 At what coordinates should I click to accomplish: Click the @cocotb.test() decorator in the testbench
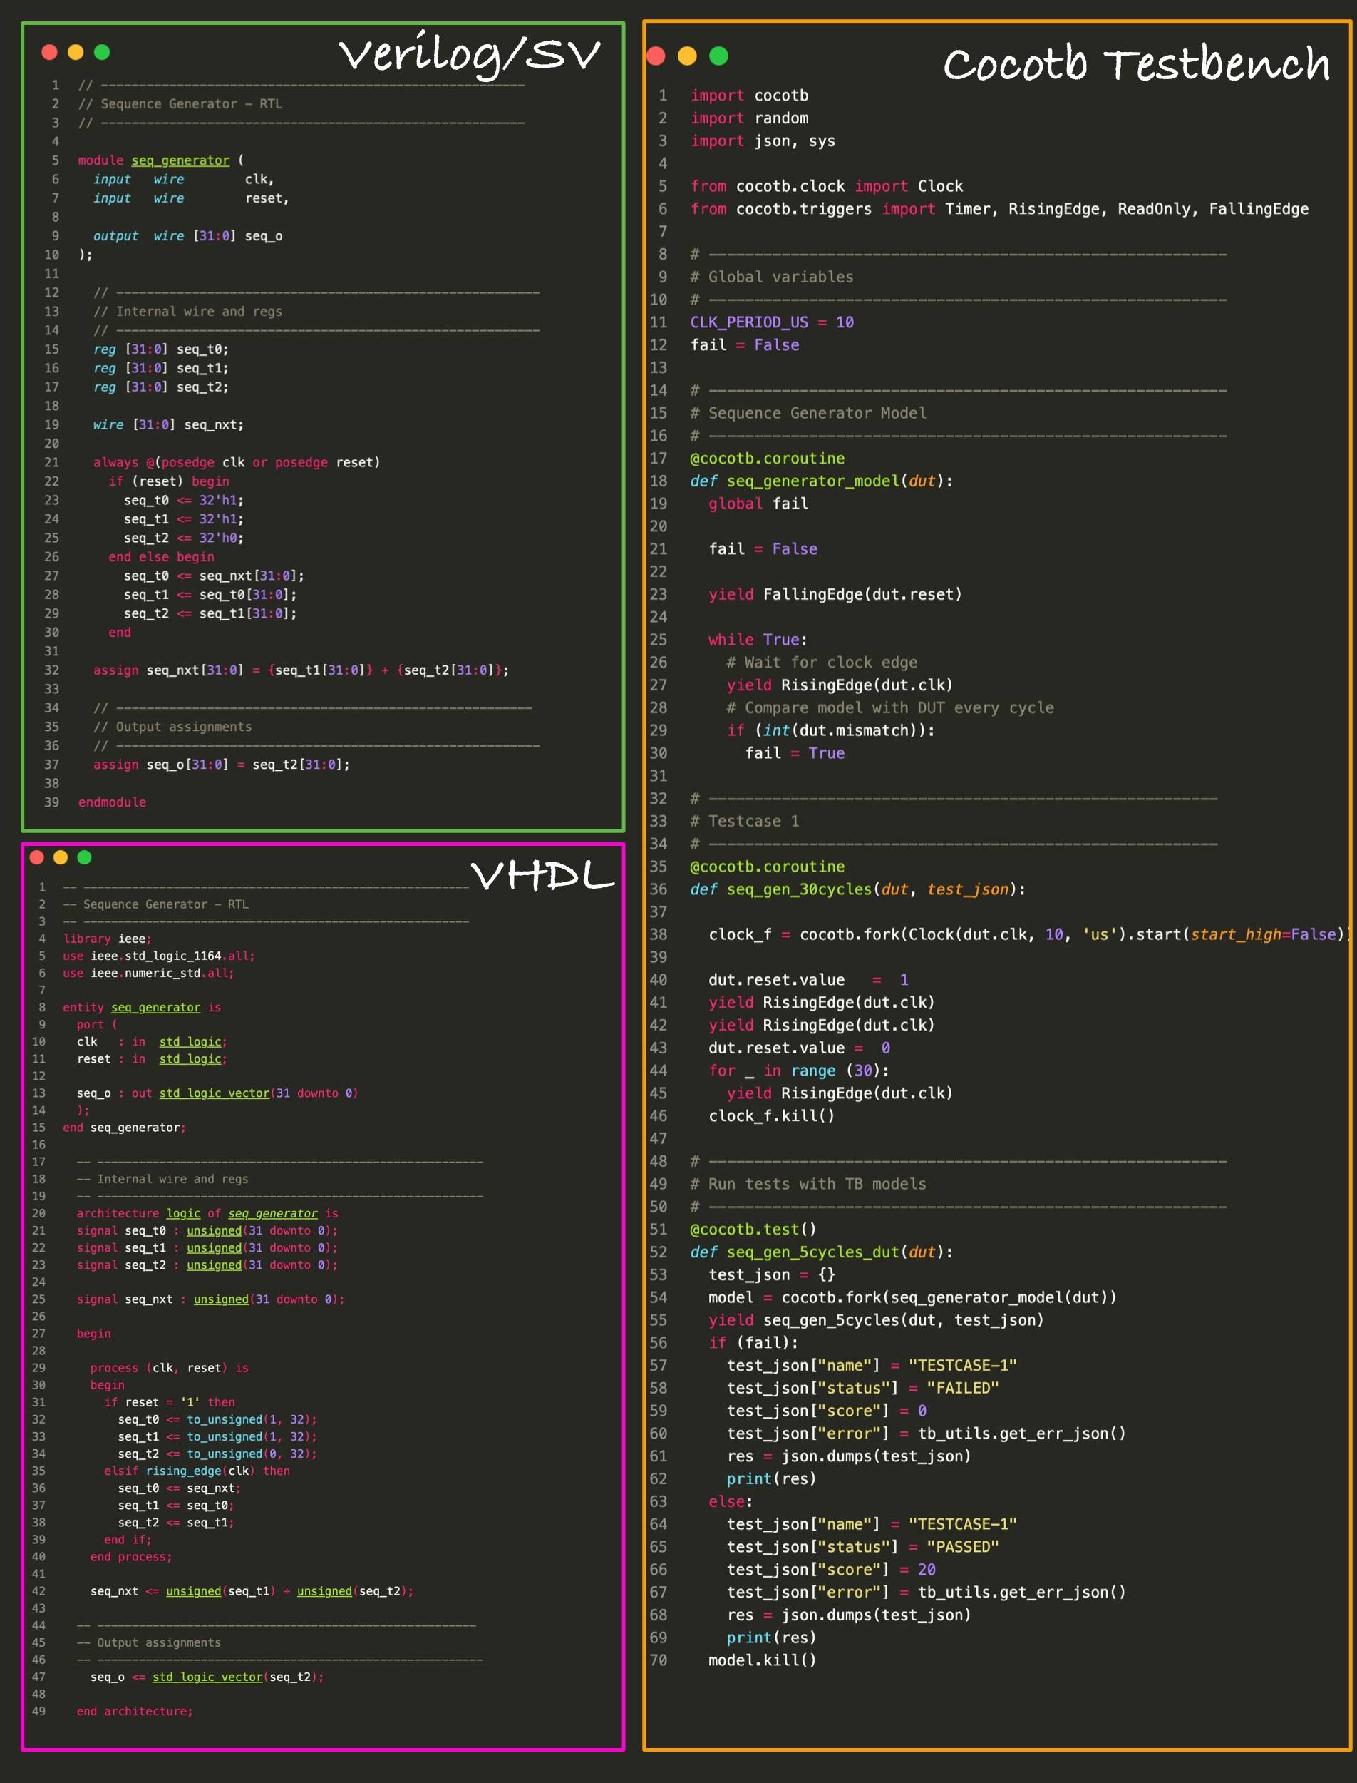click(x=753, y=1230)
